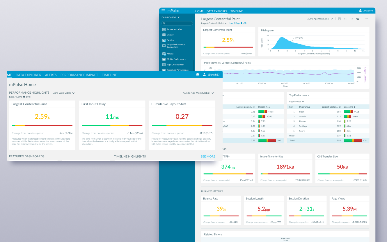Click the Deploy dashboard icon in sidebar
Viewport: 387px width, 242px height.
(x=164, y=35)
